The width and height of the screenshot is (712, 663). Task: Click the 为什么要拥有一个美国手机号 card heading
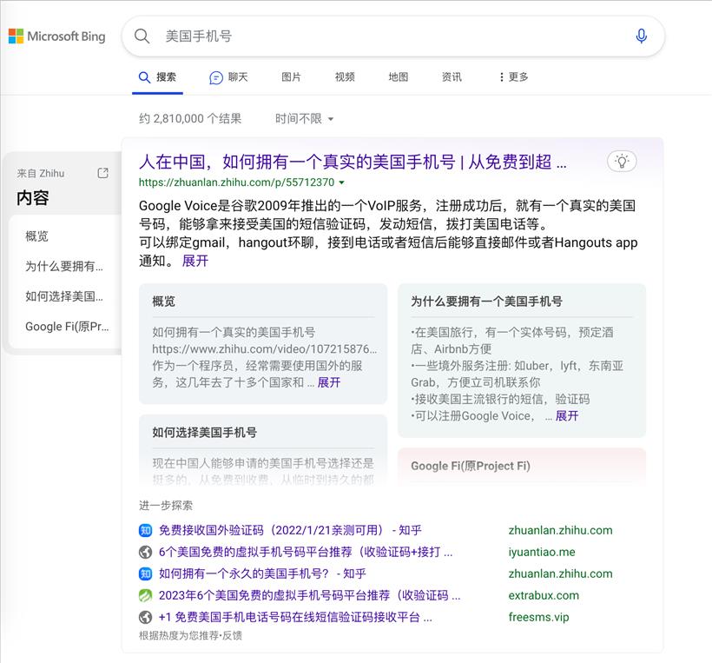(487, 302)
